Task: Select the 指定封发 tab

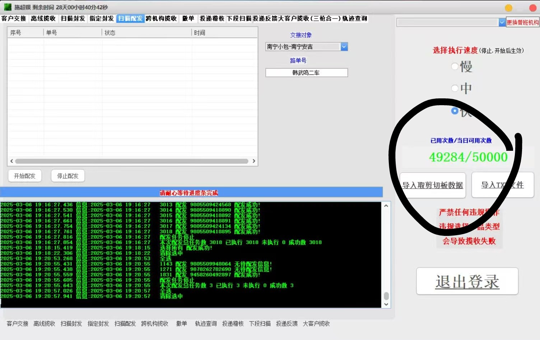Action: [x=102, y=18]
